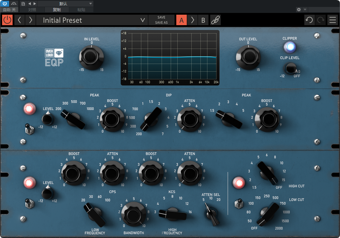The height and width of the screenshot is (238, 340).
Task: Click the LOW CUT rotary selector
Action: pyautogui.click(x=268, y=214)
